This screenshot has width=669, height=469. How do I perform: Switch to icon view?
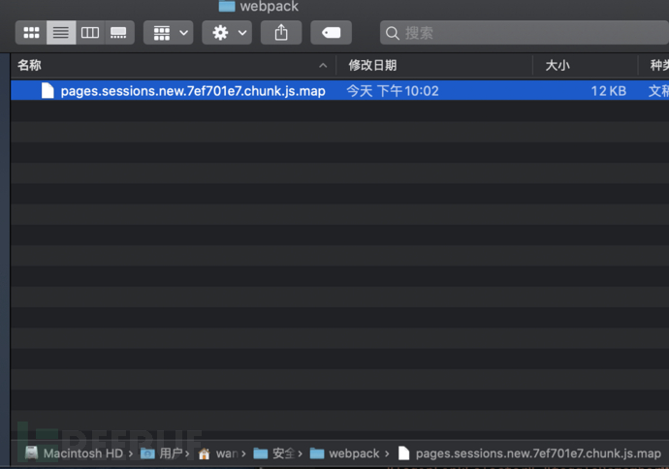click(x=31, y=33)
